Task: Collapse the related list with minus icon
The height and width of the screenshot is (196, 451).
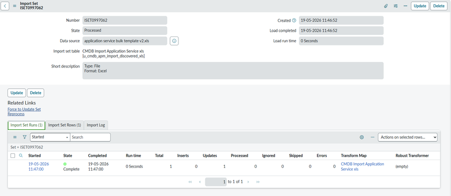Action: (372, 137)
